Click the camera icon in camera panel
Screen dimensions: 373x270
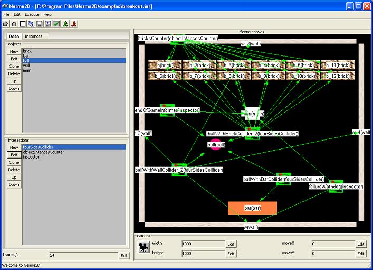click(142, 248)
